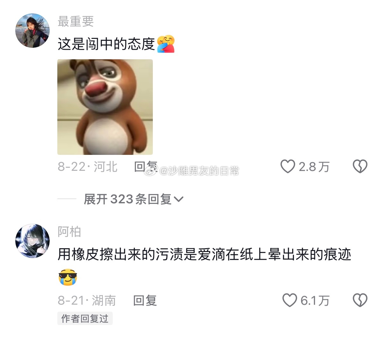The width and height of the screenshot is (384, 340).
Task: Open the bear meme image
Action: coord(105,107)
